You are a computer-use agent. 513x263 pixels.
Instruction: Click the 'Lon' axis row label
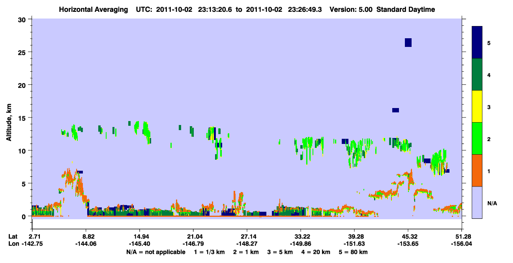[x=13, y=244]
